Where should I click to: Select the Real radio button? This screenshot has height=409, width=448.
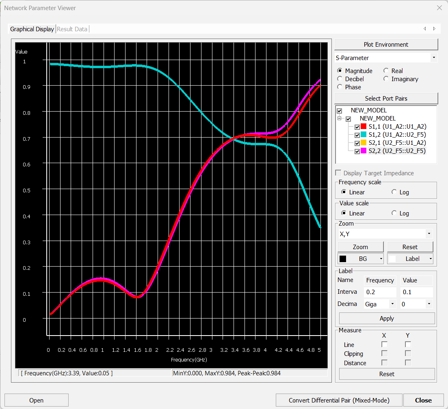[x=386, y=71]
